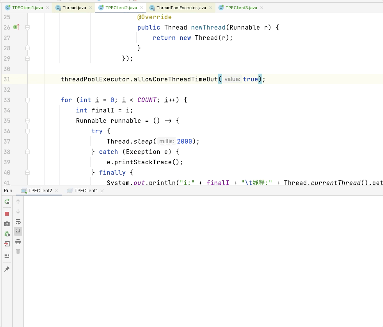Collapse the lambda block at line 35
Viewport: 383px width, 327px height.
point(27,121)
